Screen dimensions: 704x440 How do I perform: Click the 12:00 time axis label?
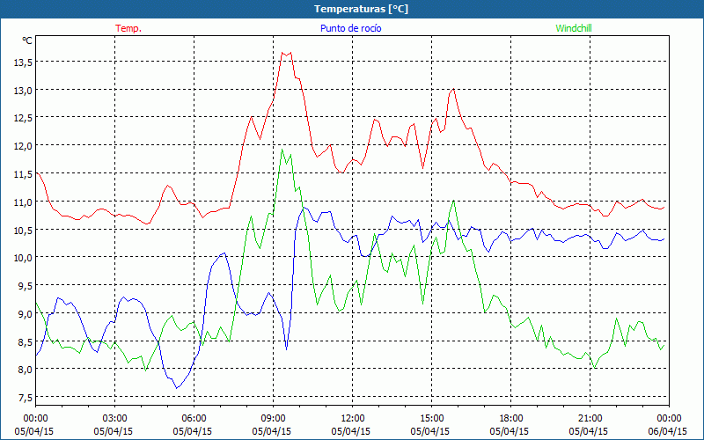(353, 419)
